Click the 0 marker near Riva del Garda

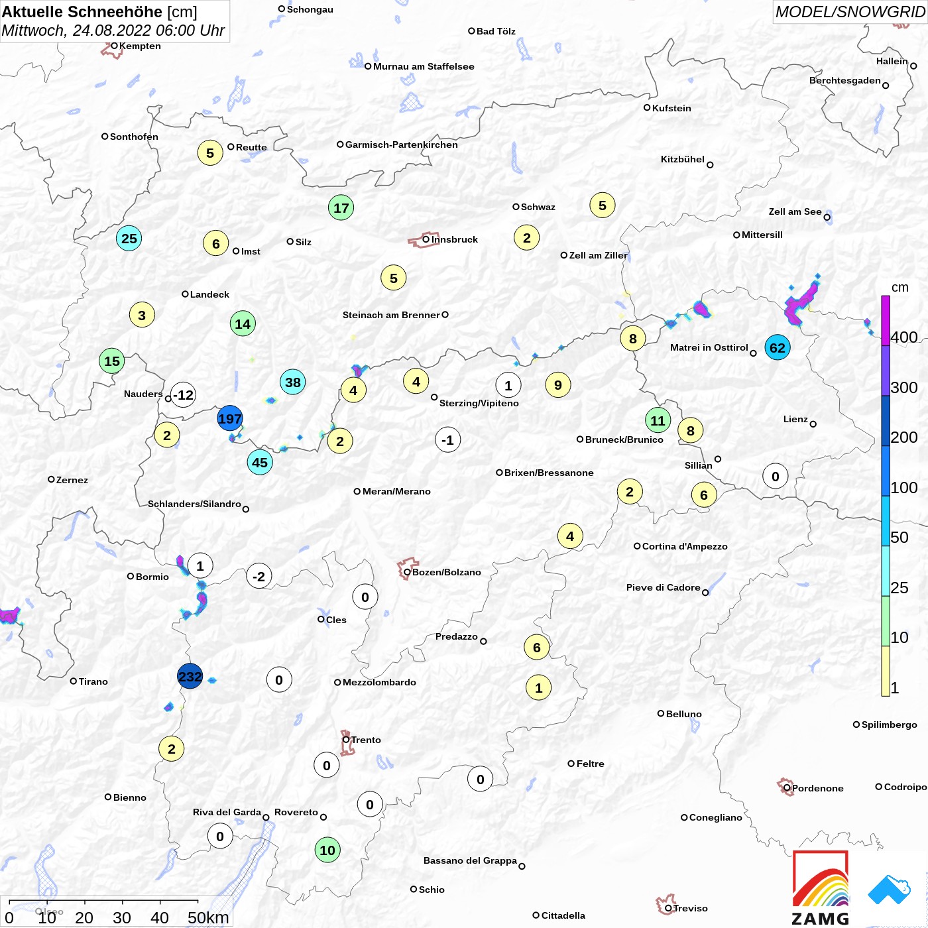220,836
